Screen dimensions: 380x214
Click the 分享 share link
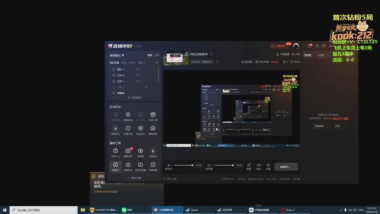coord(295,54)
